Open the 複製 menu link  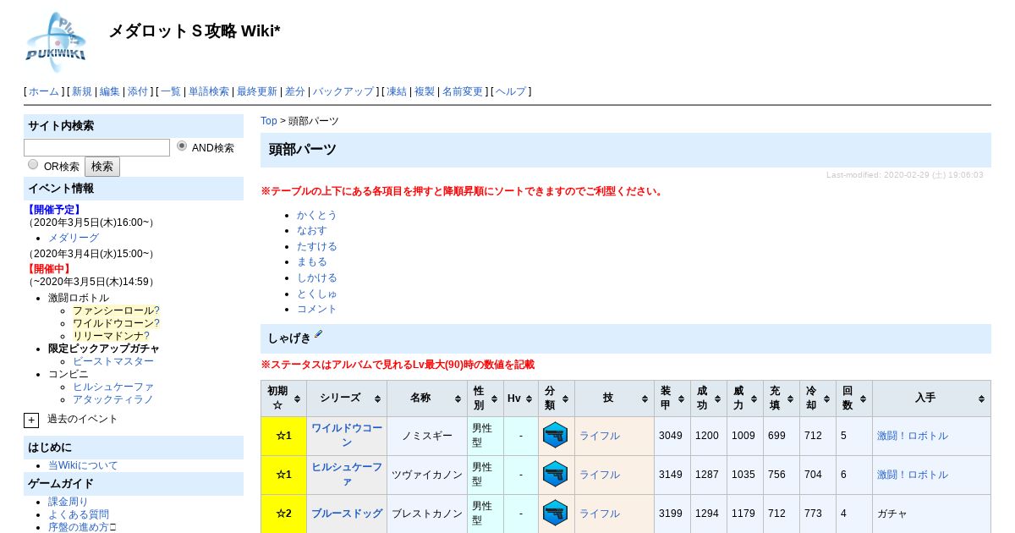tap(425, 91)
